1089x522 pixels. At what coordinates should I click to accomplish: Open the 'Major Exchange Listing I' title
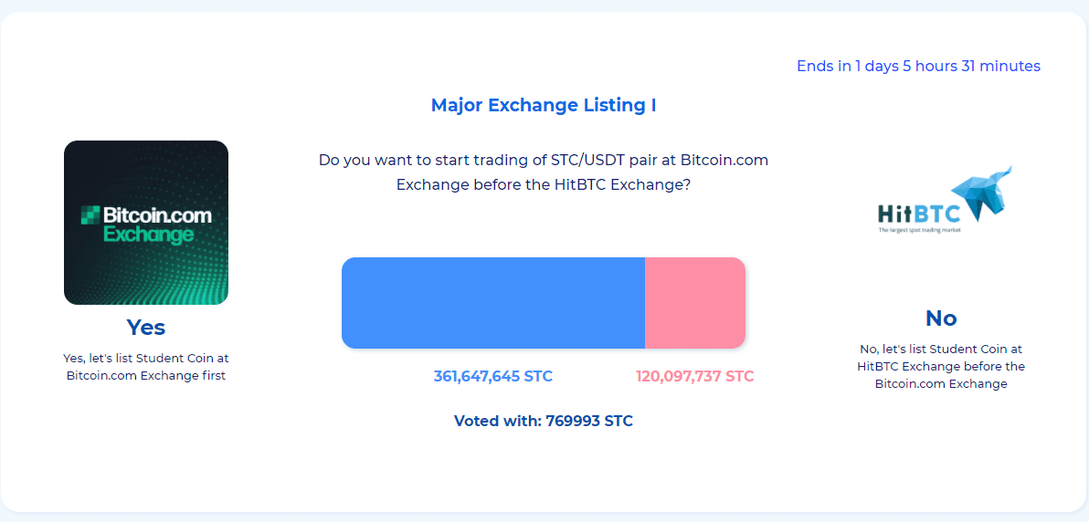coord(544,105)
